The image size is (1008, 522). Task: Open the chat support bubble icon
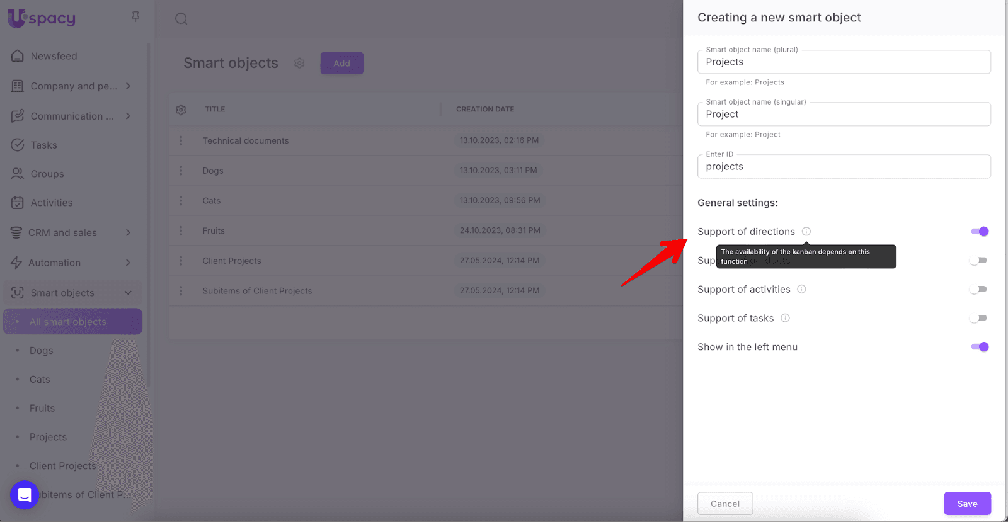25,495
